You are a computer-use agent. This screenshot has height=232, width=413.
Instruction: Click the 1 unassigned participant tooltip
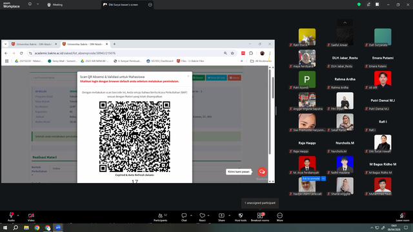coord(260,203)
